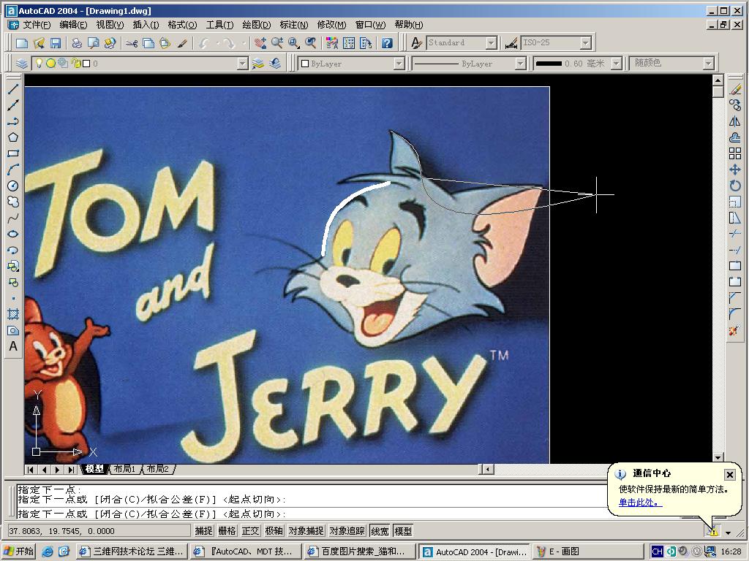Toggle the 对象追踪 object tracking button

(x=347, y=530)
